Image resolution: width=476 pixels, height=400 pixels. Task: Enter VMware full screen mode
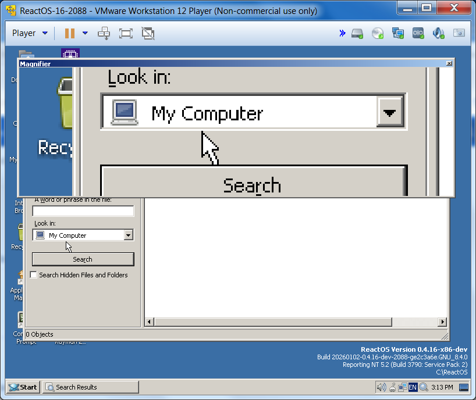click(126, 33)
